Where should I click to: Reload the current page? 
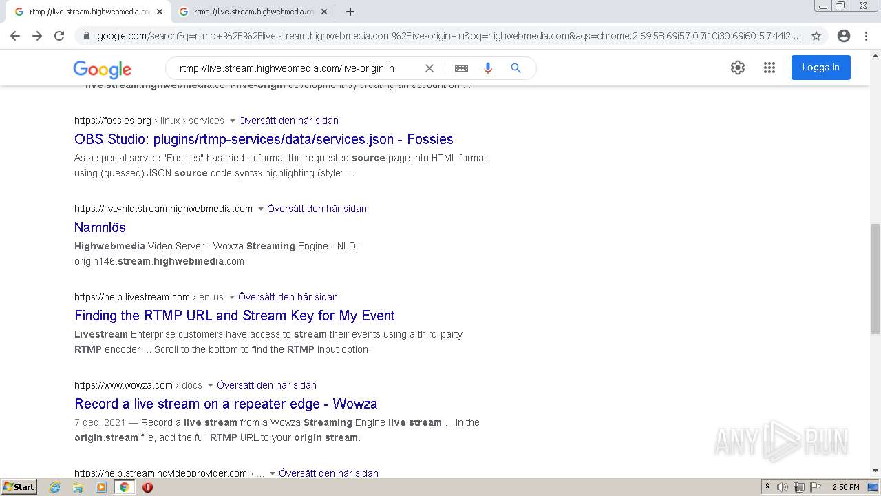pos(59,36)
